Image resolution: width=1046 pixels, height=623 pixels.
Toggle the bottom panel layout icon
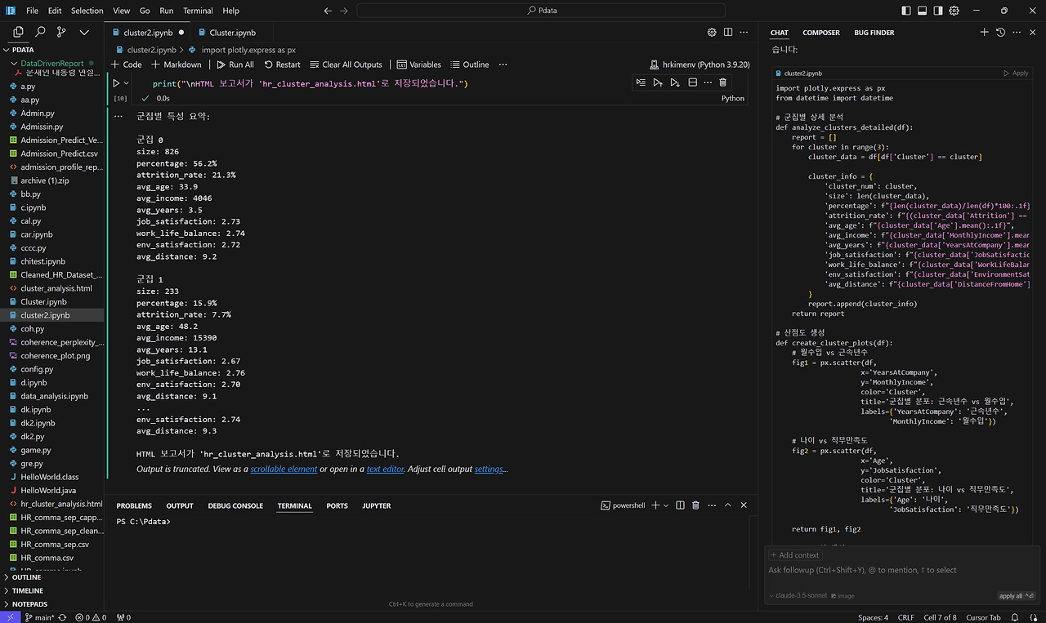pos(922,11)
